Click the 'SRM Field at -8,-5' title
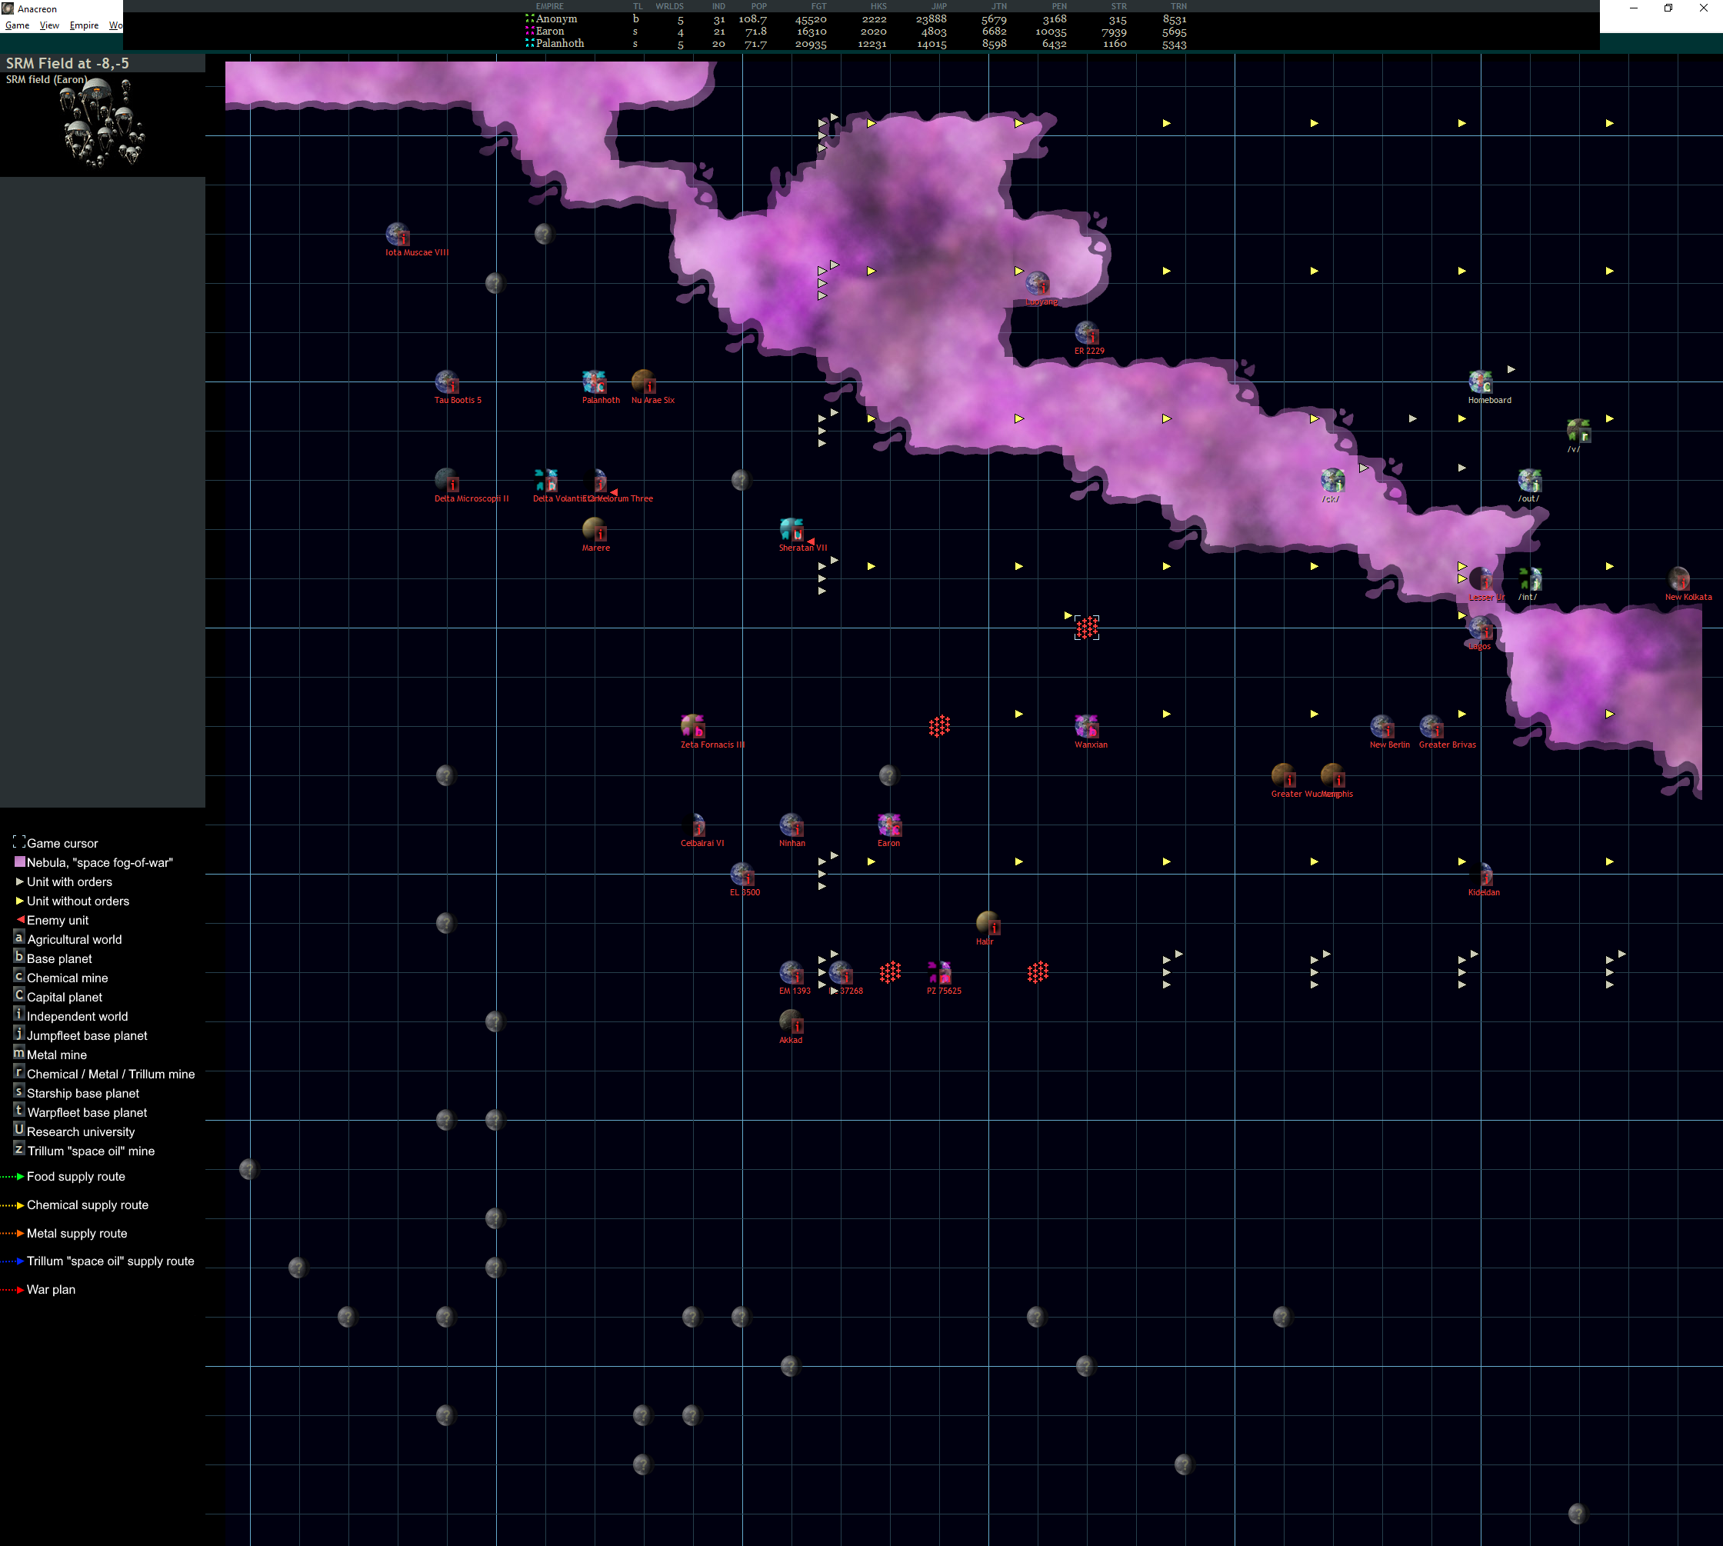Image resolution: width=1723 pixels, height=1546 pixels. pyautogui.click(x=68, y=63)
